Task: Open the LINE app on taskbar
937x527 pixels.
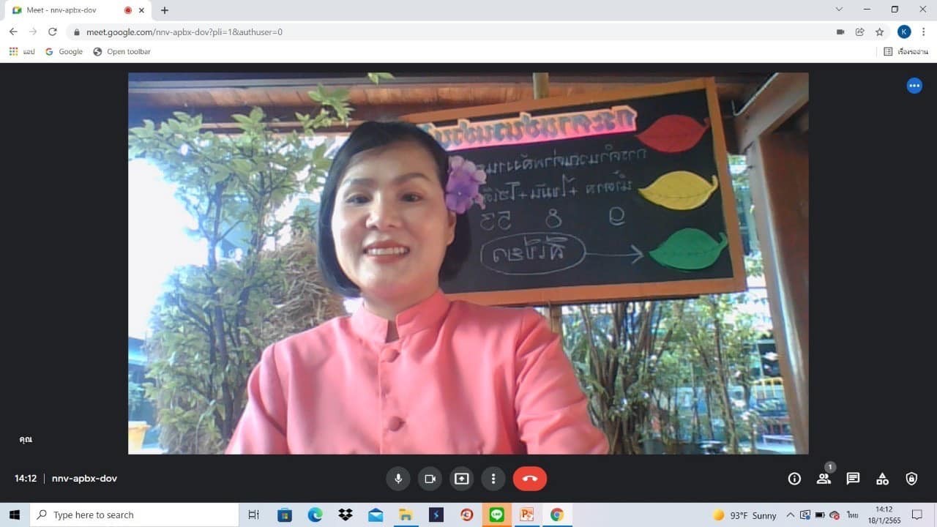Action: (497, 515)
